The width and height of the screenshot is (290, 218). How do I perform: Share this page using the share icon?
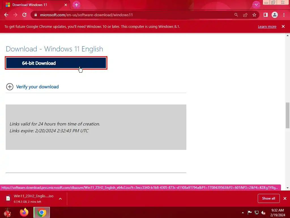[x=245, y=15]
